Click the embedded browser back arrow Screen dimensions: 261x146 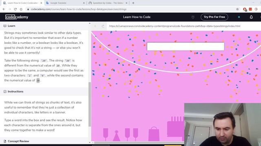[95, 26]
